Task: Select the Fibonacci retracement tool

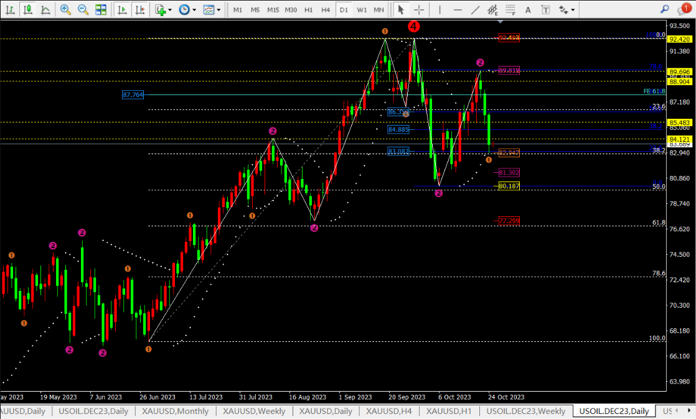Action: 510,9
